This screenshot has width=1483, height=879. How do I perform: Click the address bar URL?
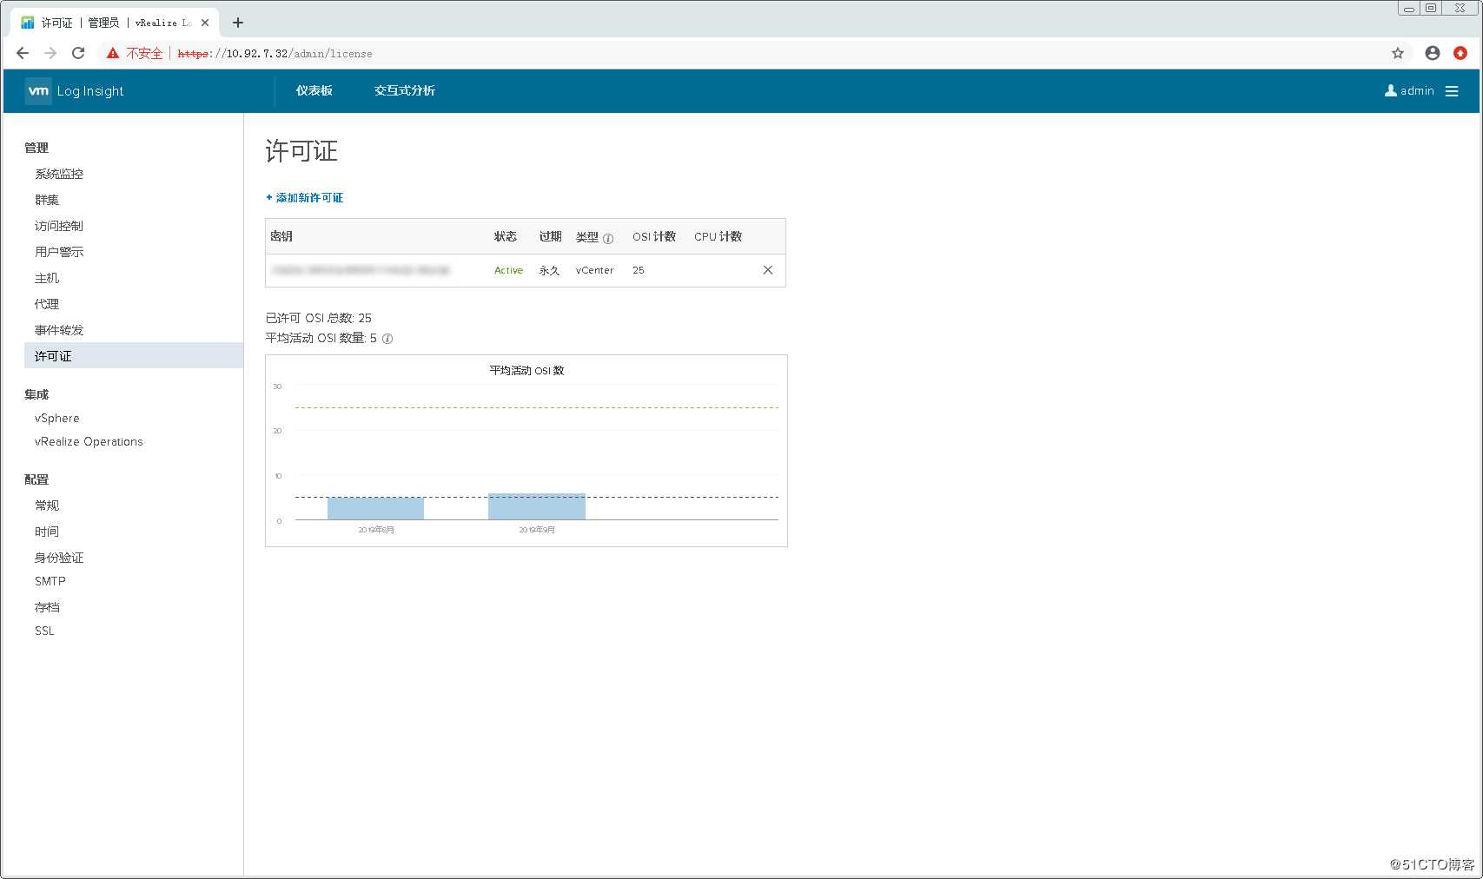[x=275, y=54]
